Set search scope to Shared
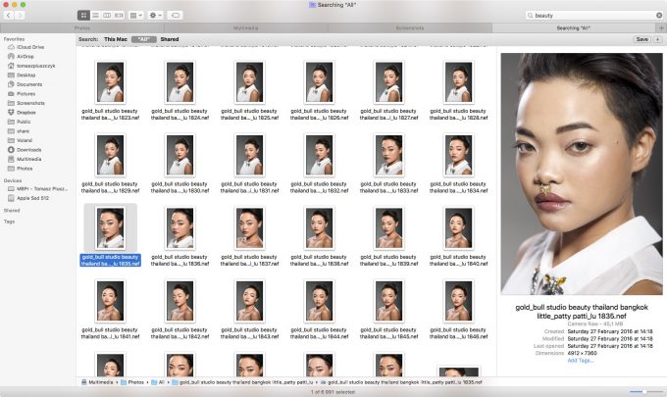The image size is (667, 397). pos(170,39)
